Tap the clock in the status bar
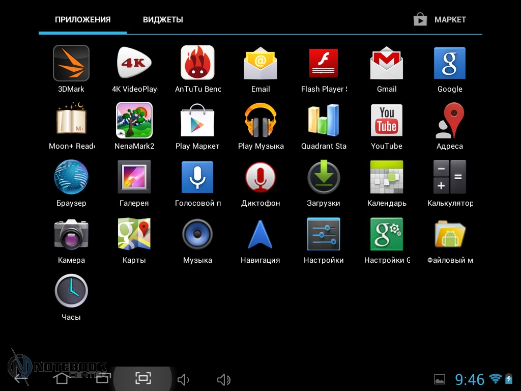 469,379
